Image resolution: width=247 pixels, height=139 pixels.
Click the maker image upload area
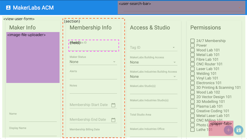(x=33, y=57)
